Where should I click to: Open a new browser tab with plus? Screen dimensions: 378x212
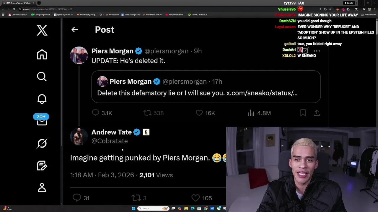[x=39, y=3]
